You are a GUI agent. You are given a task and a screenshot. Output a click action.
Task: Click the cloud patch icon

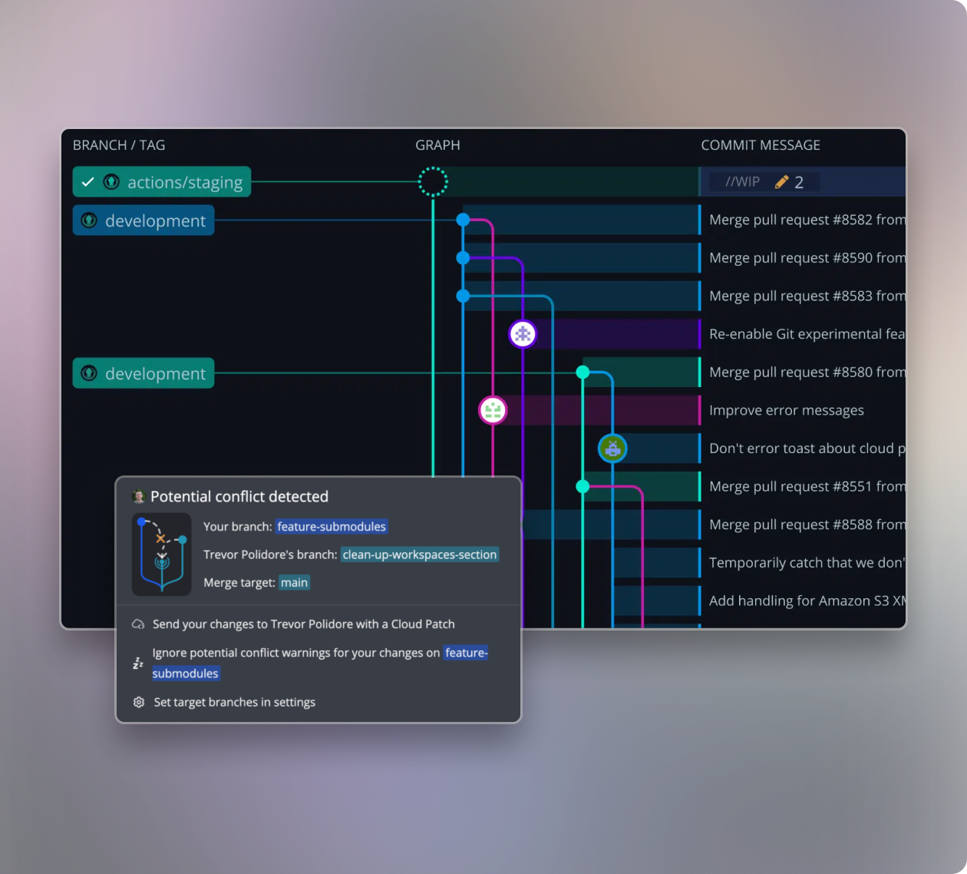click(x=138, y=624)
